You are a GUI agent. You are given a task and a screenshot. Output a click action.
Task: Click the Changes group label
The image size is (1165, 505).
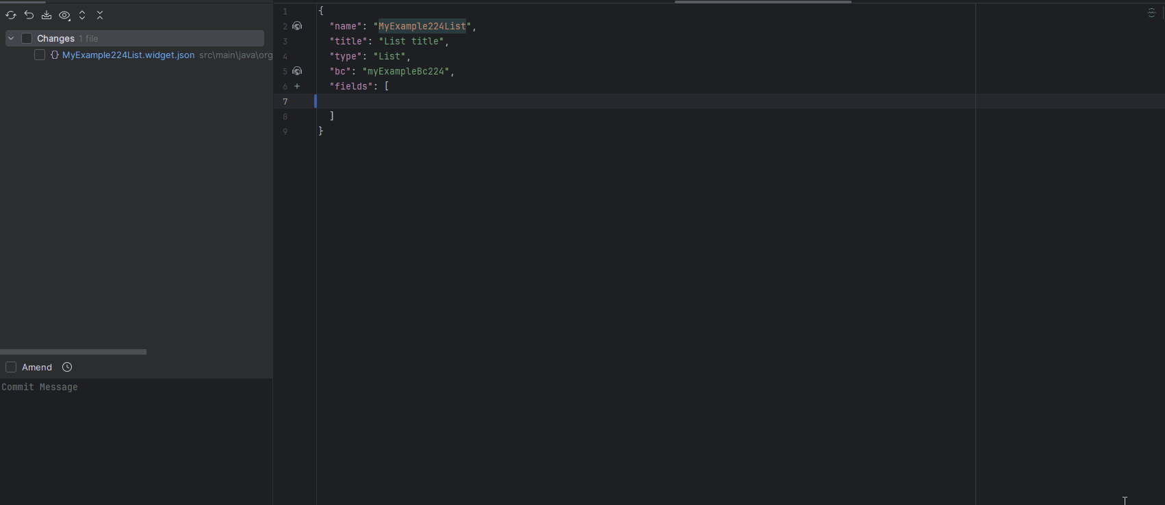pos(55,38)
